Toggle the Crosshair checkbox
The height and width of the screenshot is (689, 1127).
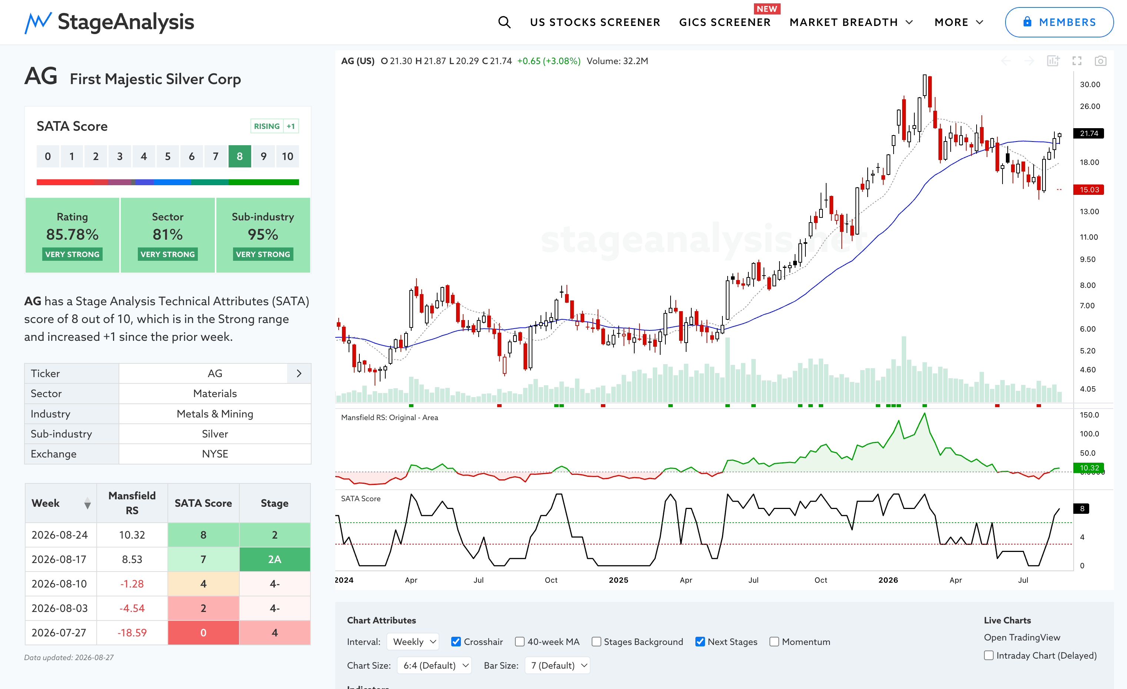pos(456,642)
